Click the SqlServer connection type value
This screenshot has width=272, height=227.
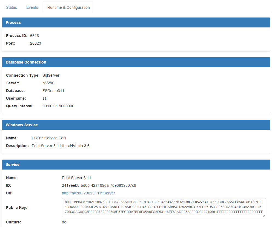51,75
